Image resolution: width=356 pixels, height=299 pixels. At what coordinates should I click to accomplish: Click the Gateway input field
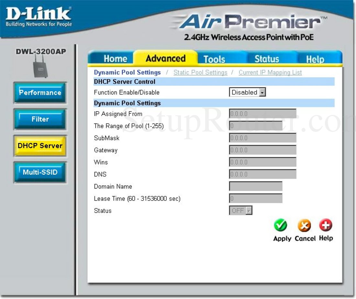pos(263,150)
